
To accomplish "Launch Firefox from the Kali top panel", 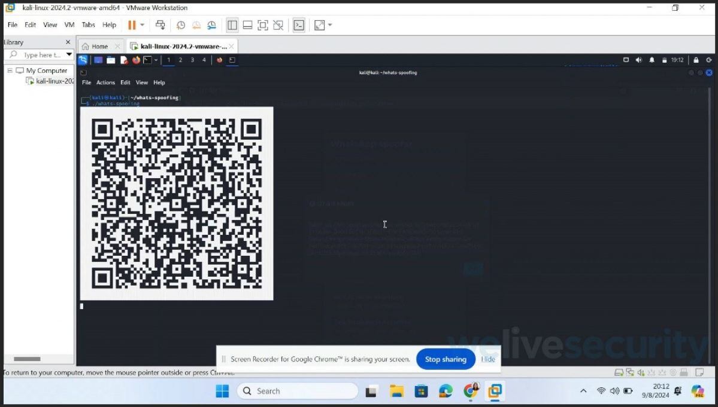I will point(136,60).
